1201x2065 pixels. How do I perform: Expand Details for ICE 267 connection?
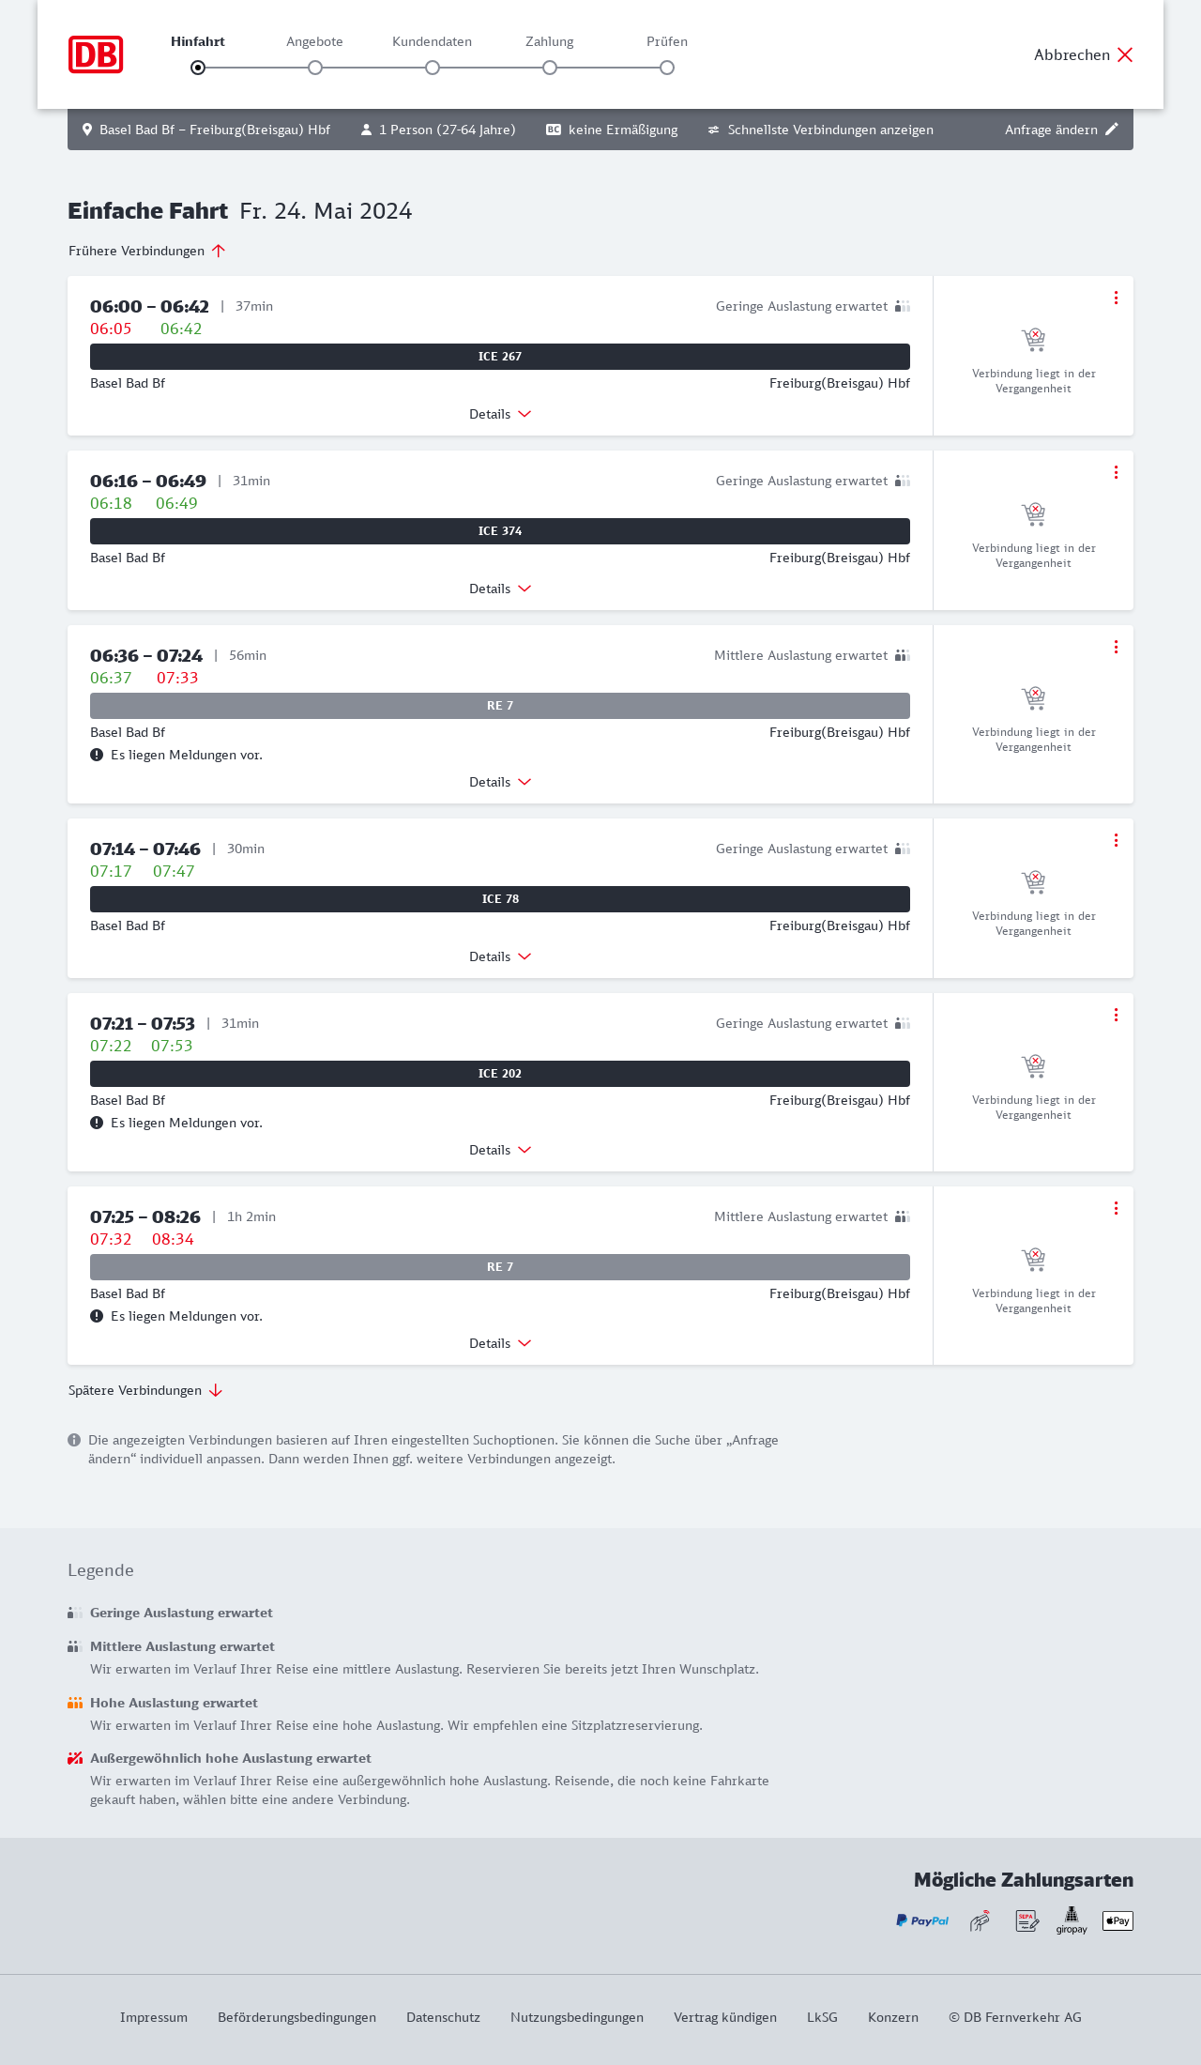coord(500,414)
